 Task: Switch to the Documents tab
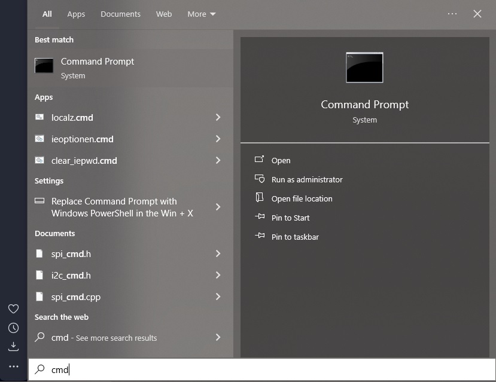point(120,14)
